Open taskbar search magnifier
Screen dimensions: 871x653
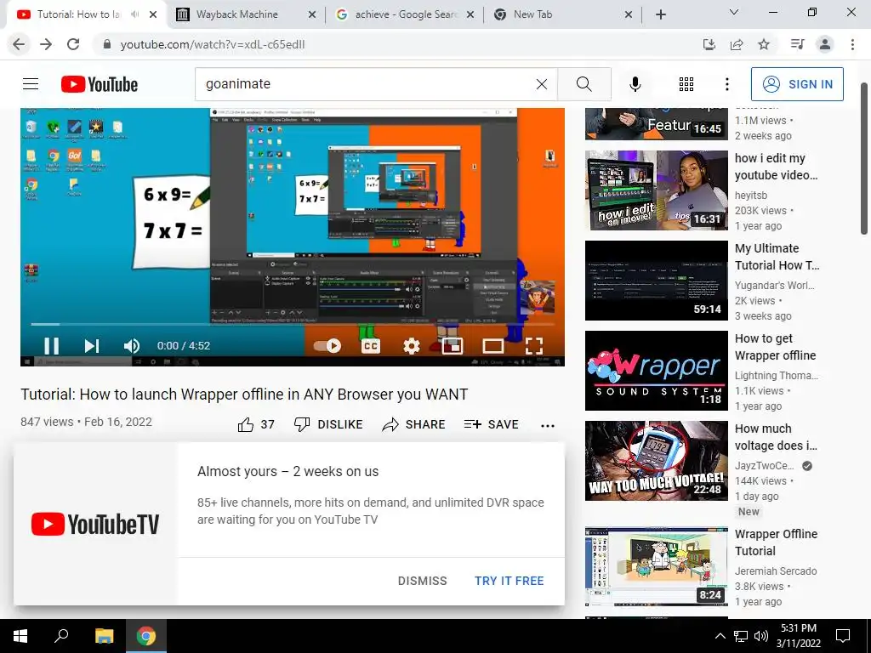point(61,636)
